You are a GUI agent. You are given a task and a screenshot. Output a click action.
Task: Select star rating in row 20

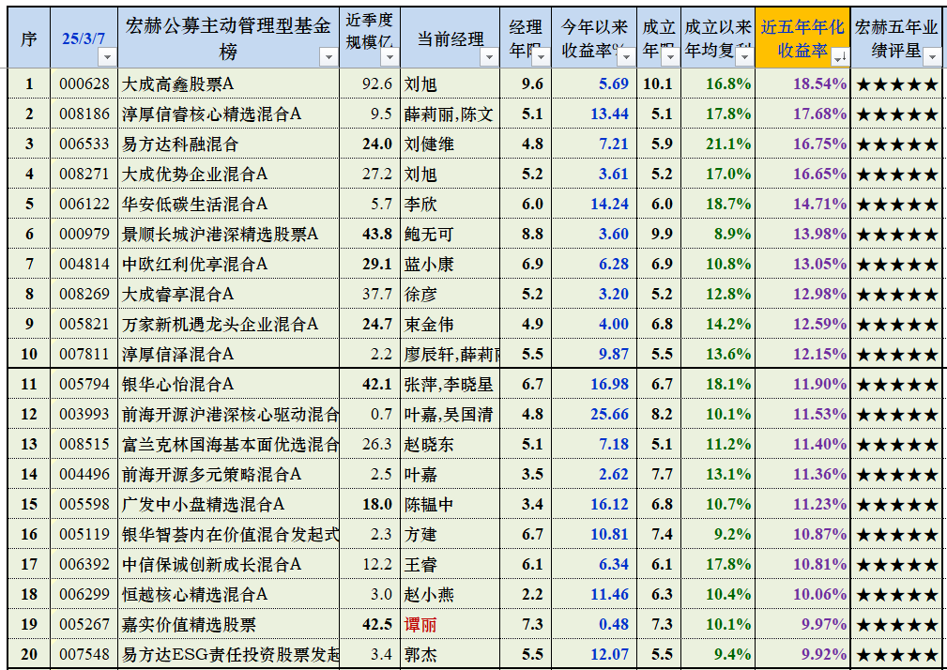tap(897, 654)
